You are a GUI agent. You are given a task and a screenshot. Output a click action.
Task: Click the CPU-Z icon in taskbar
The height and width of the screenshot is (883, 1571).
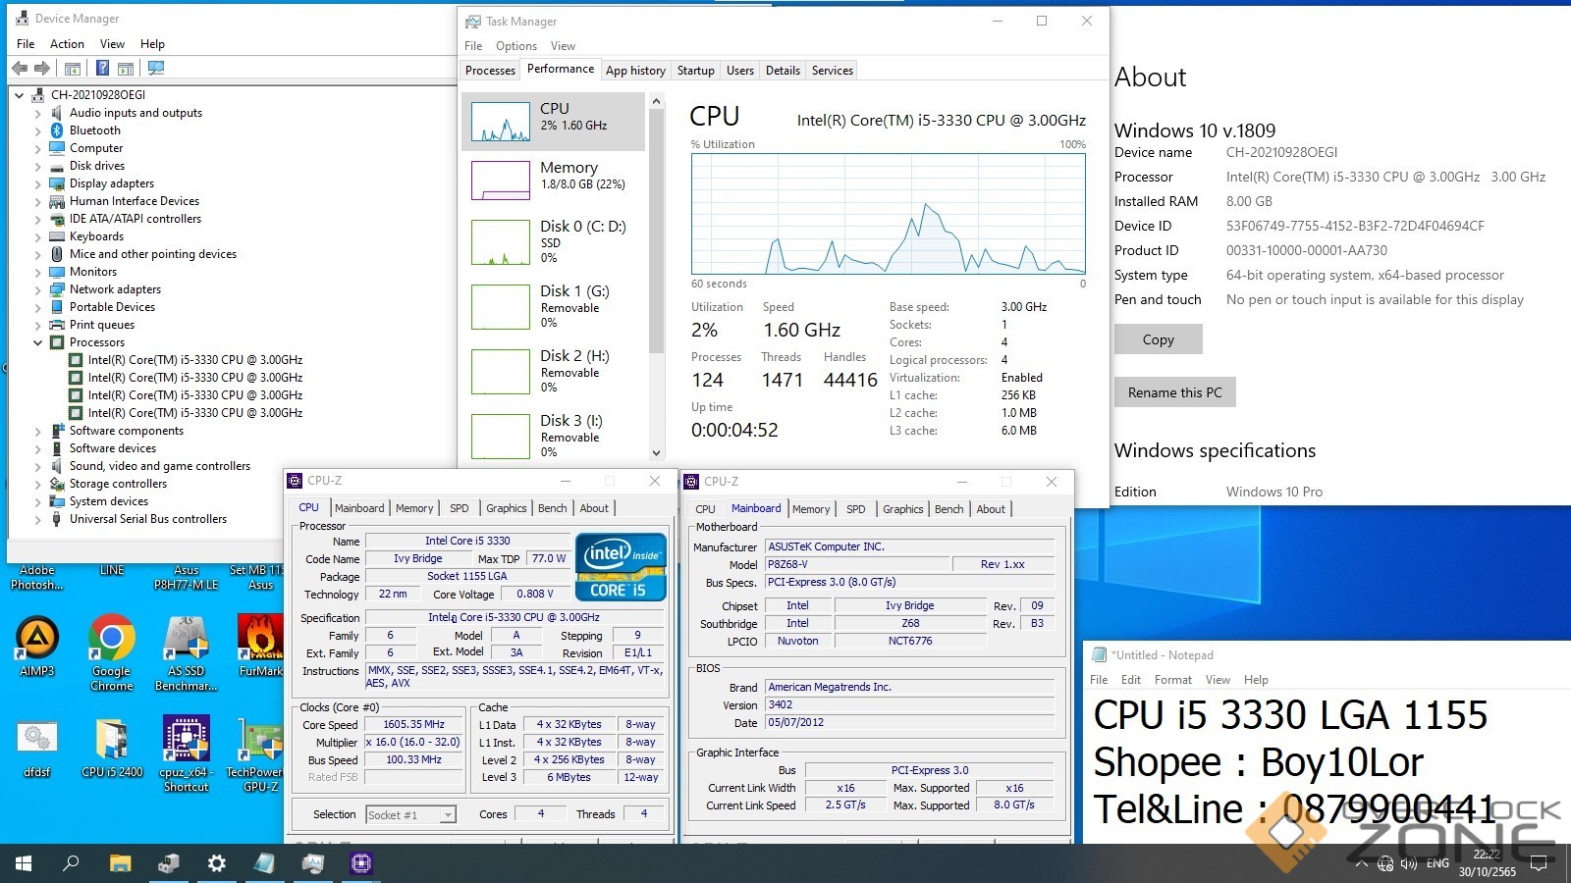coord(361,863)
